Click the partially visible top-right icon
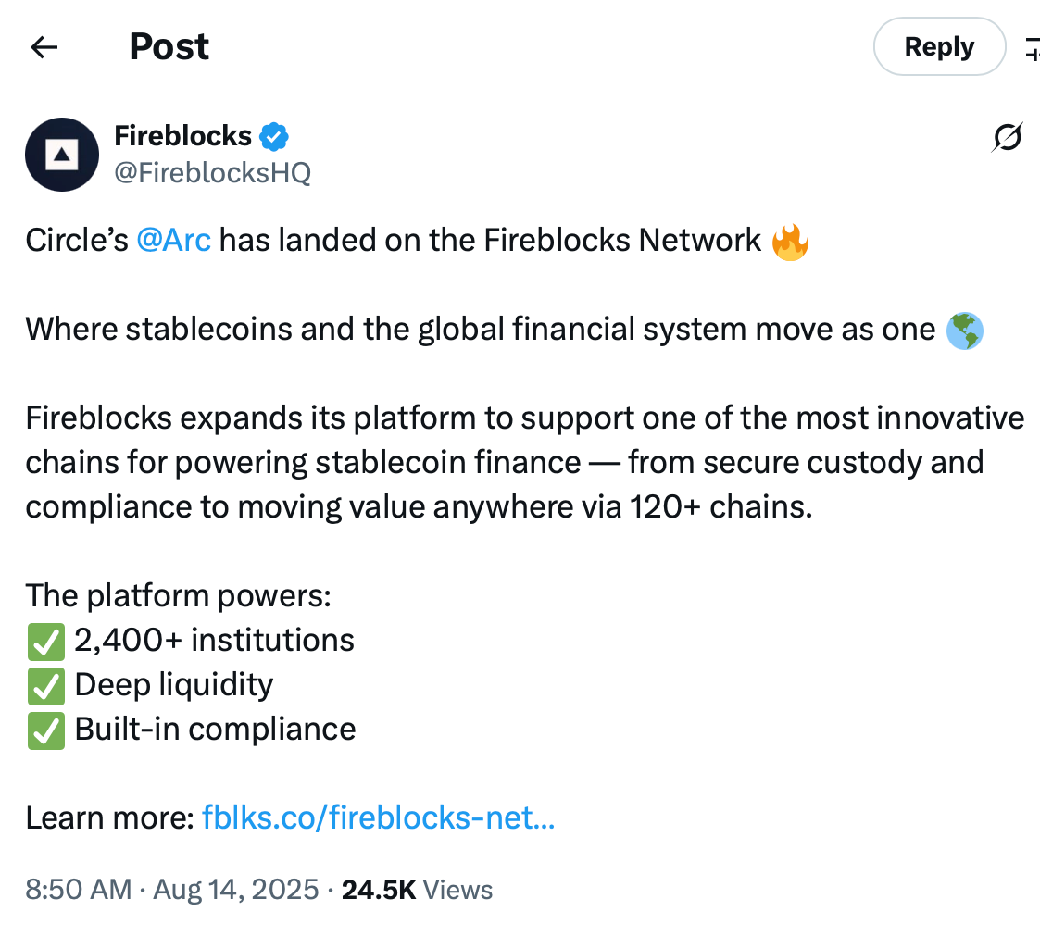This screenshot has width=1040, height=936. click(x=1031, y=48)
